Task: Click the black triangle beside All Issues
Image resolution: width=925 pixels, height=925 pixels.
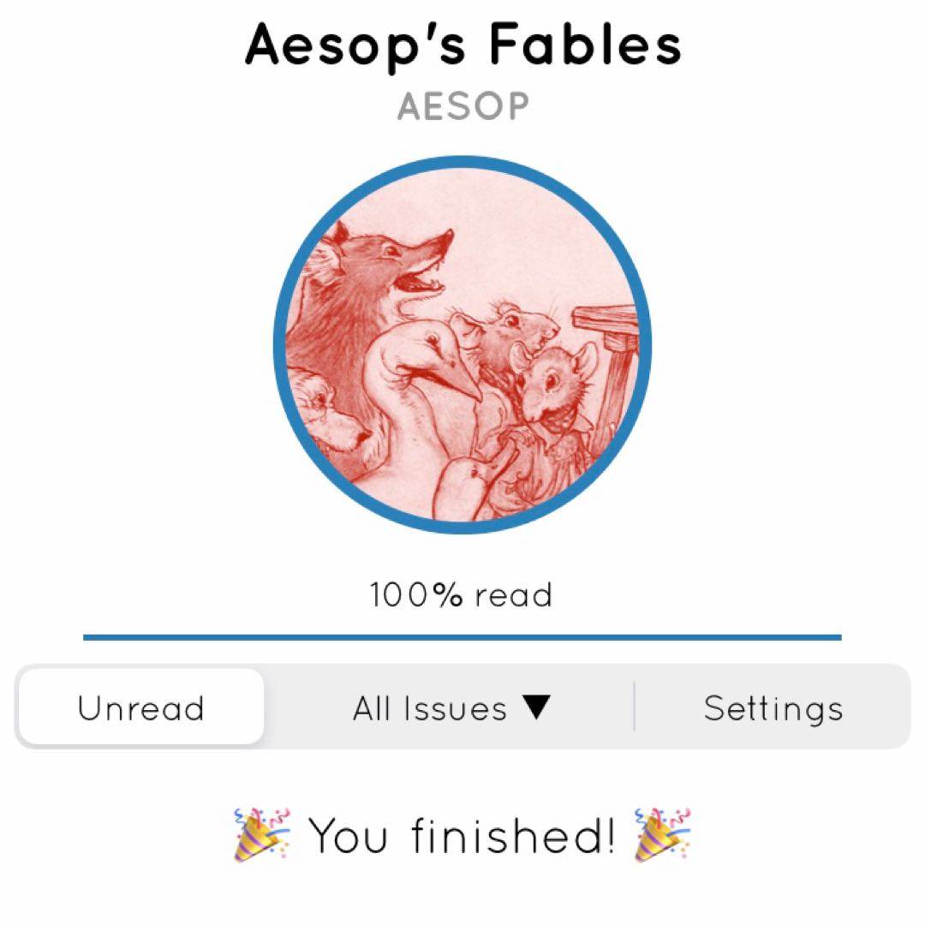Action: [x=535, y=707]
